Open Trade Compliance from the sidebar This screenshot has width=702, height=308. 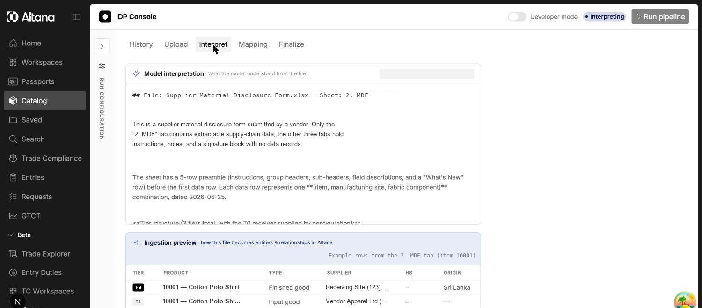pos(45,158)
